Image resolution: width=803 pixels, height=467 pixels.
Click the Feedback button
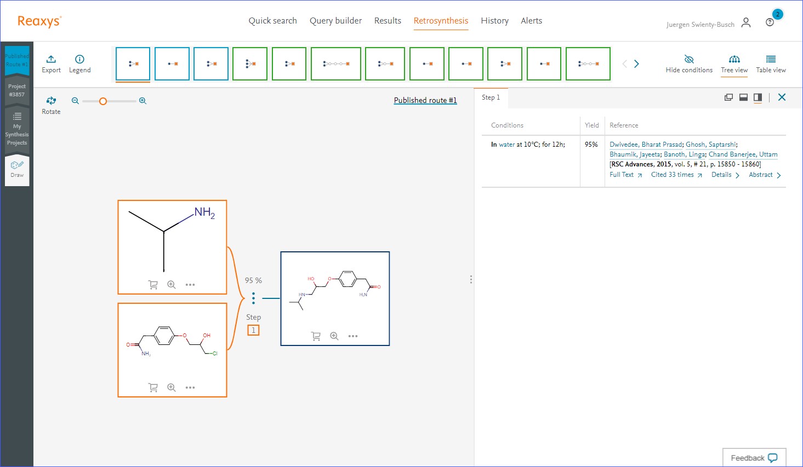click(754, 458)
